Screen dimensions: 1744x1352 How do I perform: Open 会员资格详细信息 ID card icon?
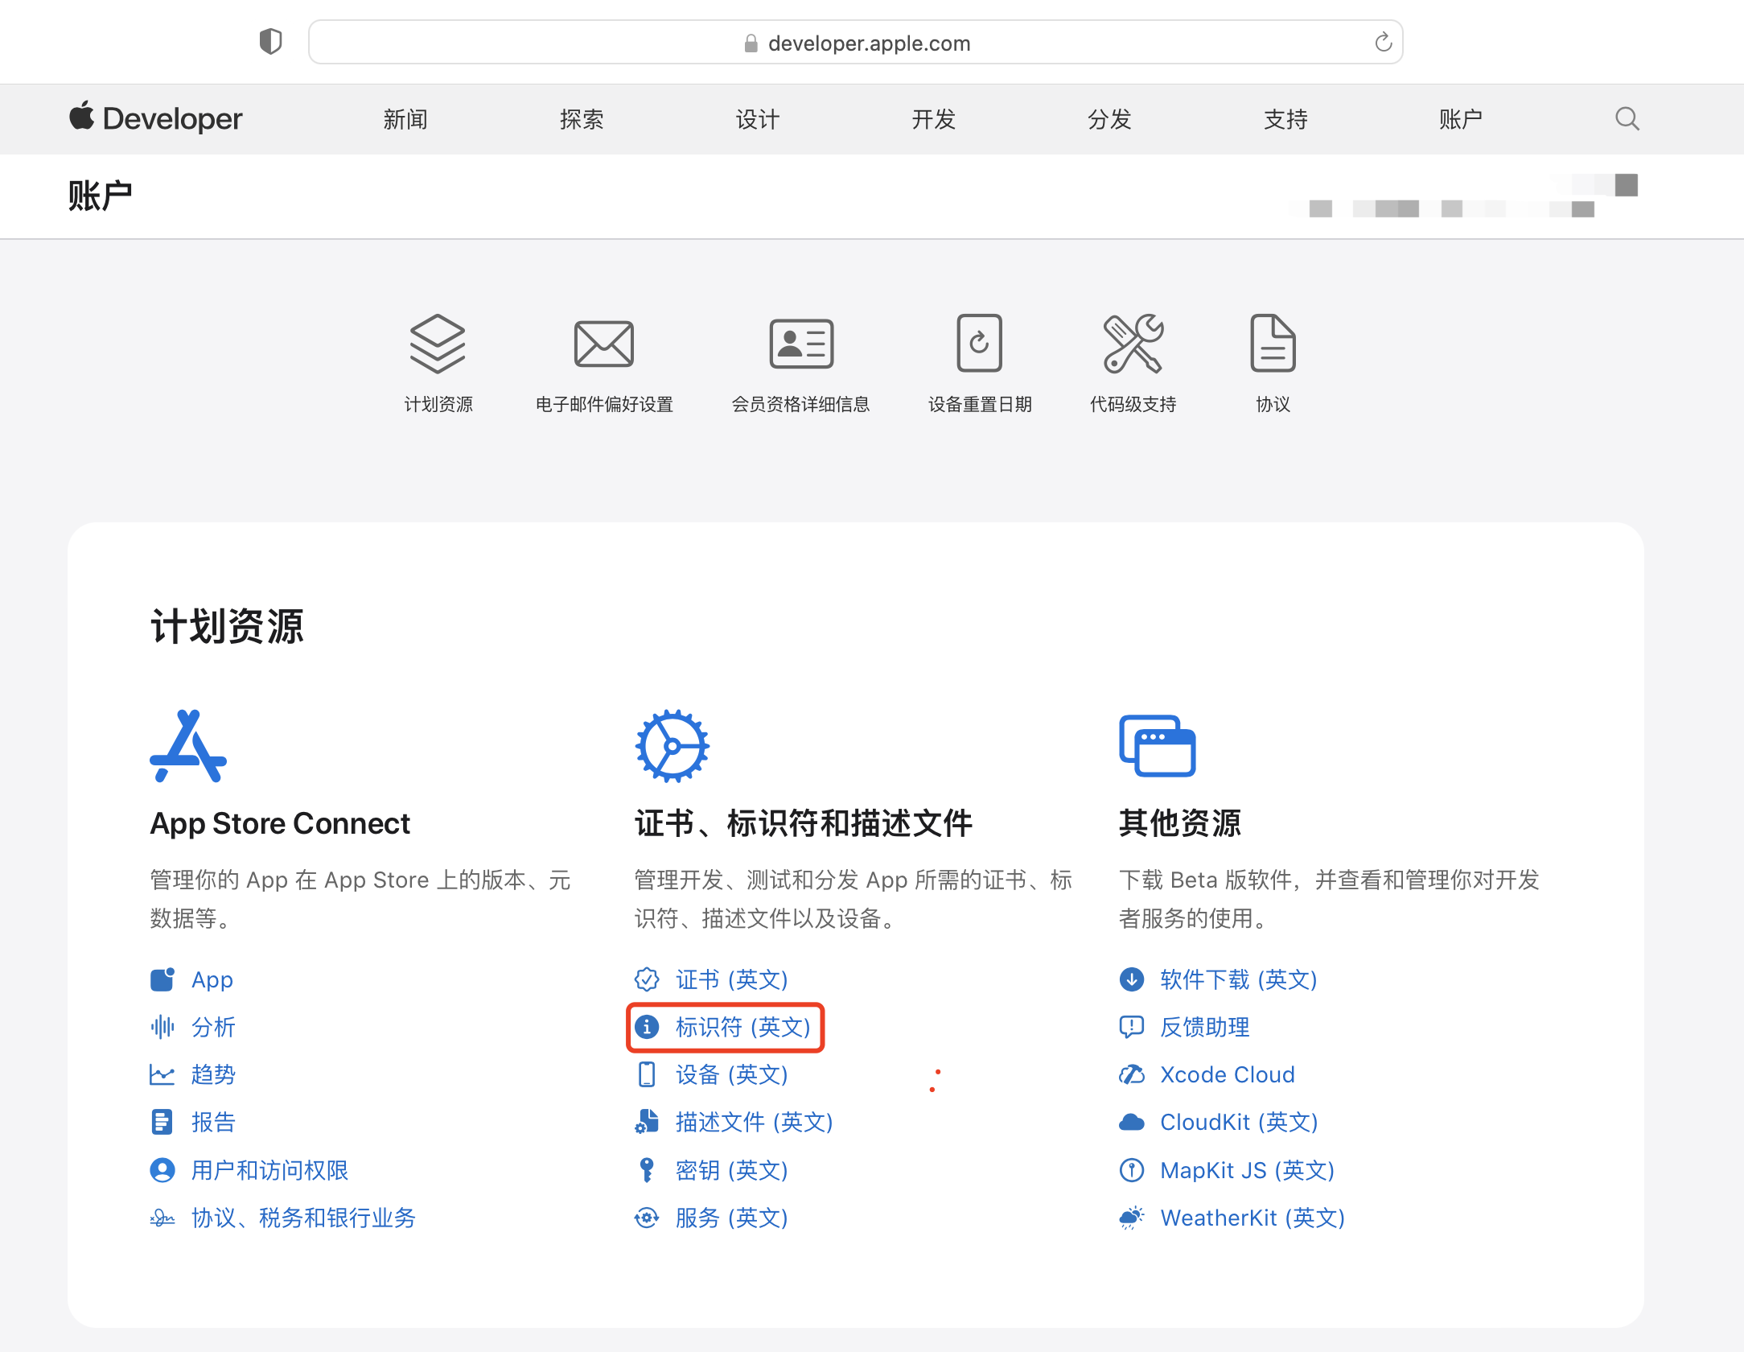tap(801, 344)
